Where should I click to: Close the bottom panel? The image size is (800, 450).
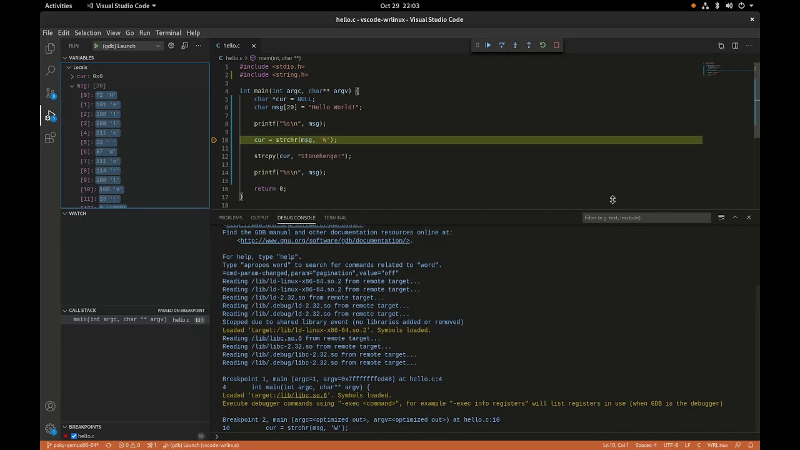pyautogui.click(x=749, y=217)
